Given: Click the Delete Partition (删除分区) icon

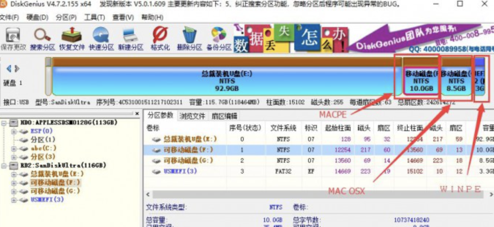Looking at the screenshot, I should click(x=189, y=39).
